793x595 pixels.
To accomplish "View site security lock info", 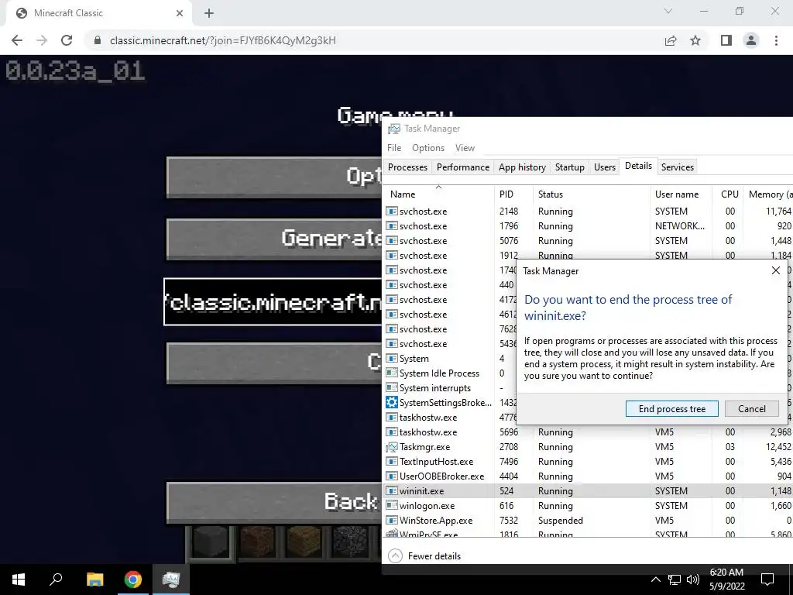I will (x=98, y=40).
